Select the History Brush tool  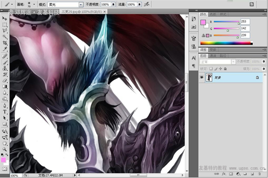click(x=5, y=74)
